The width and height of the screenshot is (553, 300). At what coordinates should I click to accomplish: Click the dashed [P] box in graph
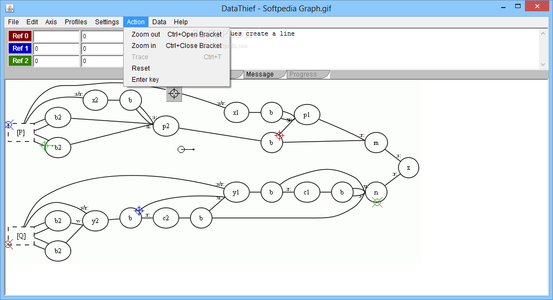[x=21, y=132]
